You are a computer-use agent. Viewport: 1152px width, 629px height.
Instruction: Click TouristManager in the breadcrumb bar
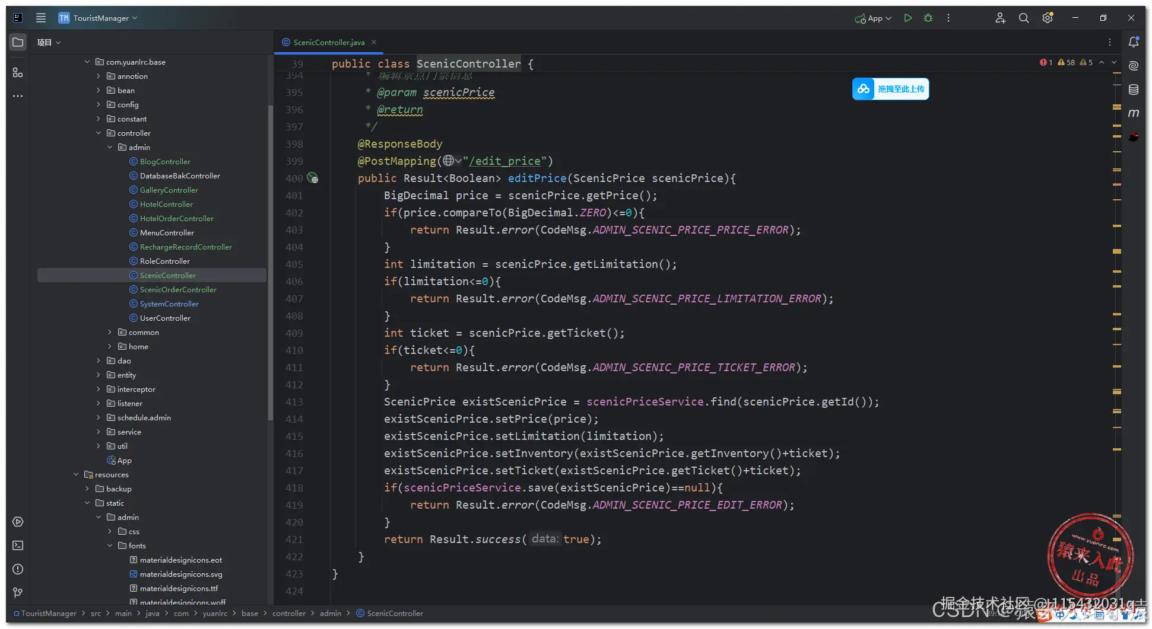(x=49, y=613)
